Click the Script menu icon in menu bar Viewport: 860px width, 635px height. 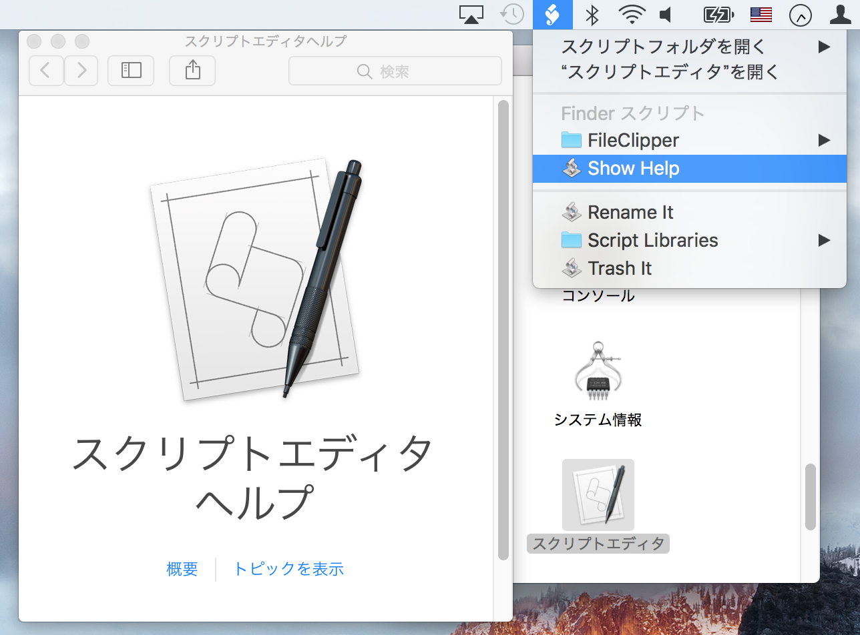[552, 14]
